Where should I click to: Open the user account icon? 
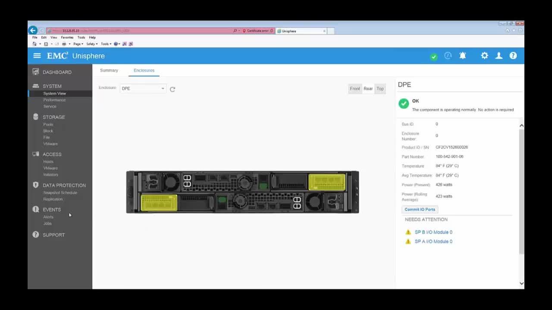499,56
